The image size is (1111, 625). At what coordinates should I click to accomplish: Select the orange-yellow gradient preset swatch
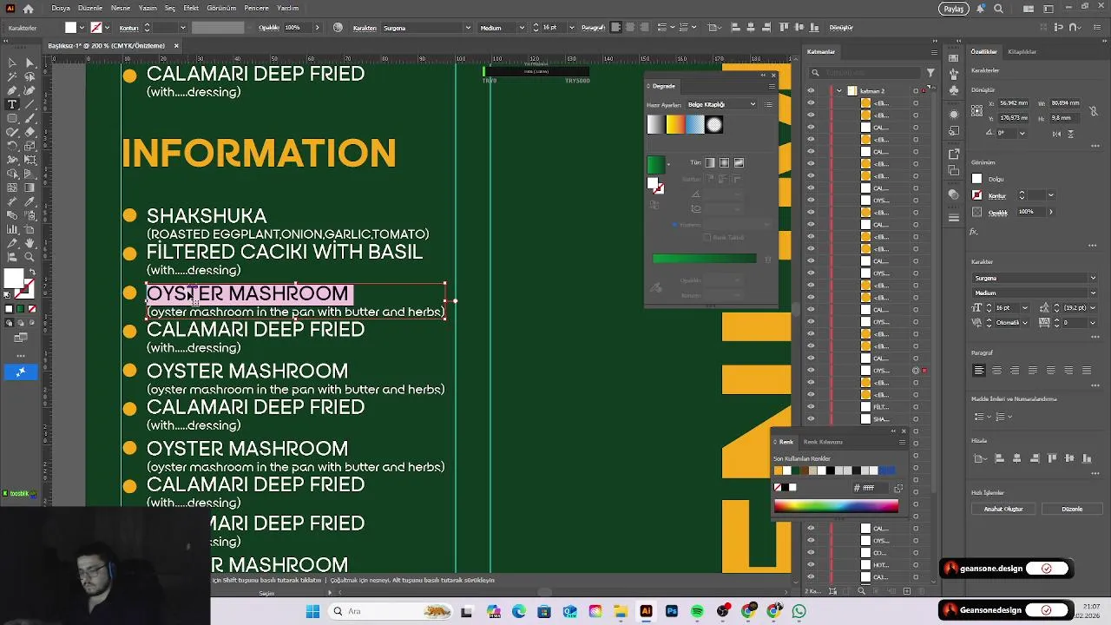click(x=675, y=125)
